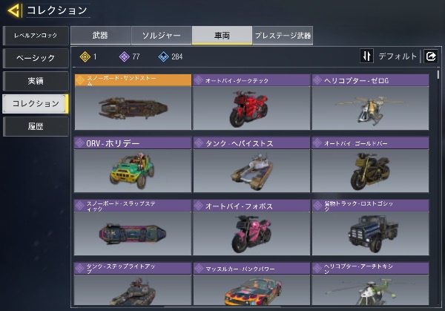Open the プレステージ武器 tab
Viewport: 445px width, 311px height.
point(283,36)
